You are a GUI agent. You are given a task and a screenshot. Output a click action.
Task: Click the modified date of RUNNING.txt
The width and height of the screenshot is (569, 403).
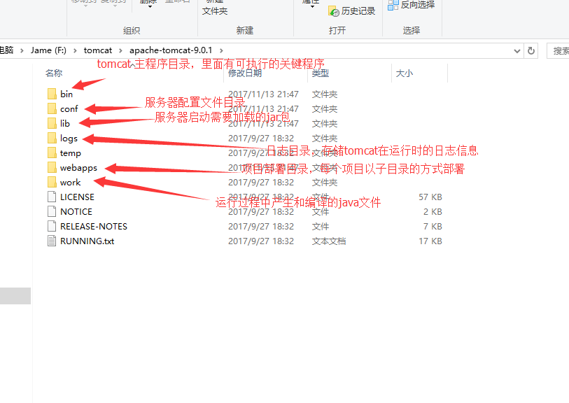tap(261, 241)
